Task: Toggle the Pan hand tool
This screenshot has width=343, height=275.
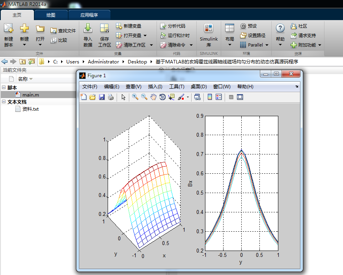Action: pos(153,97)
